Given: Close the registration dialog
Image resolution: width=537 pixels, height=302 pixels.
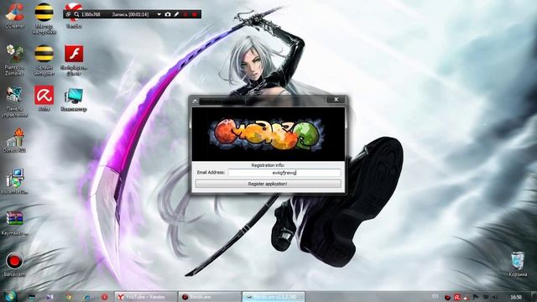Looking at the screenshot, I should click(336, 99).
